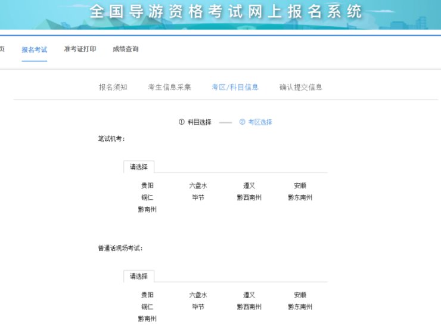Image resolution: width=441 pixels, height=334 pixels.
Task: Click 请选择 tab under 笔试机考
Action: click(139, 166)
